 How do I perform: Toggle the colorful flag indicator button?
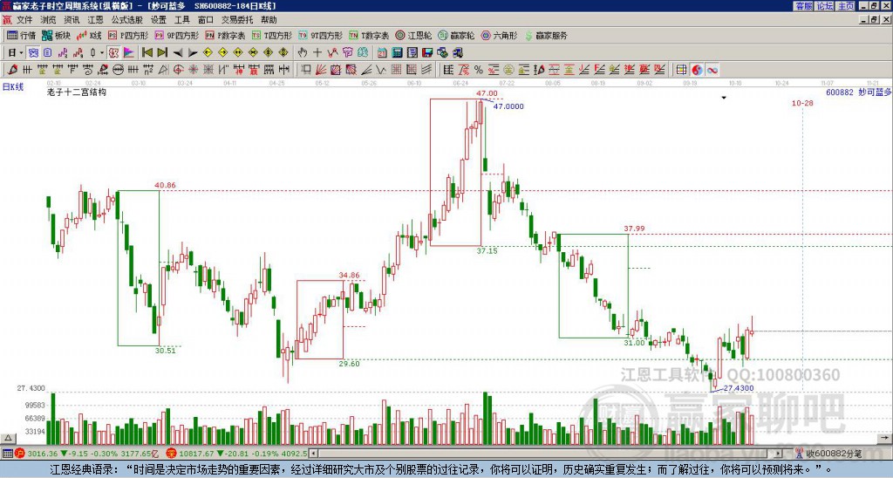[x=129, y=53]
